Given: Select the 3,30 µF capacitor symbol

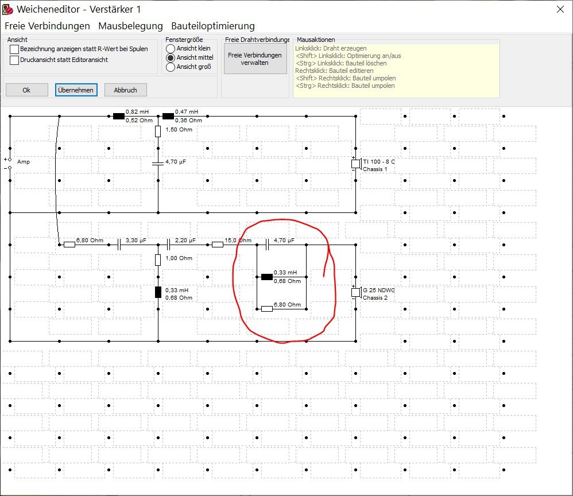Looking at the screenshot, I should tap(119, 245).
